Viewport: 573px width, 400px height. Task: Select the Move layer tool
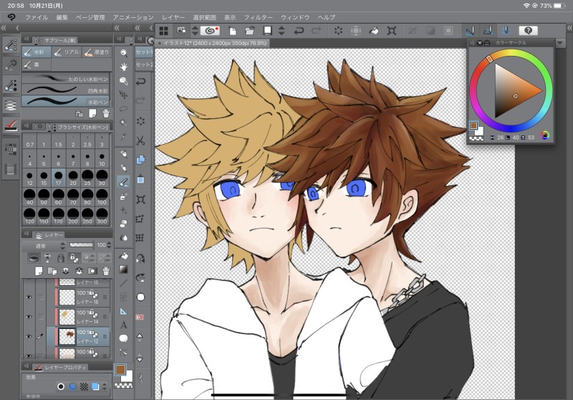[x=123, y=95]
